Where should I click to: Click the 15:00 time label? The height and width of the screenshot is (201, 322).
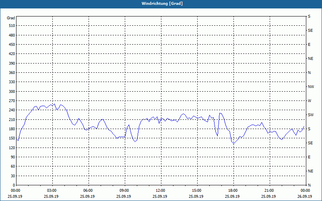(197, 190)
